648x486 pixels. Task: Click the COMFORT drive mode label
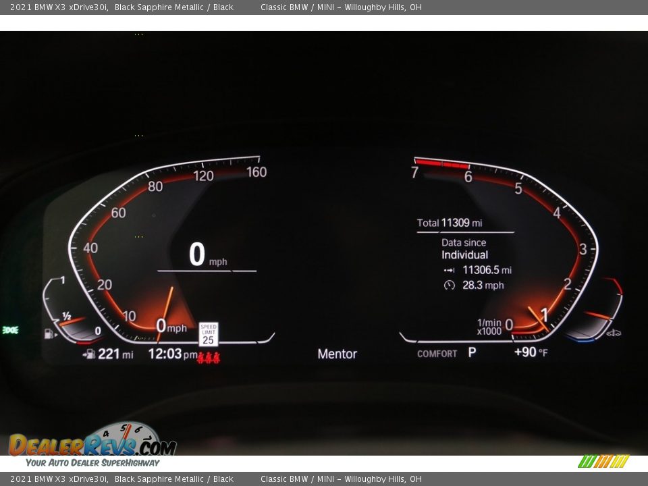(x=437, y=354)
